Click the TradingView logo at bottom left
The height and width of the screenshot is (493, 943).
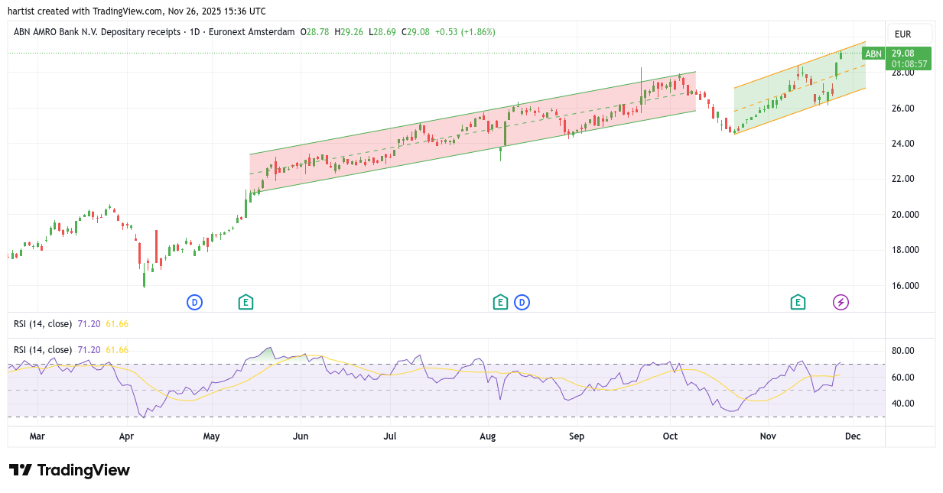70,470
